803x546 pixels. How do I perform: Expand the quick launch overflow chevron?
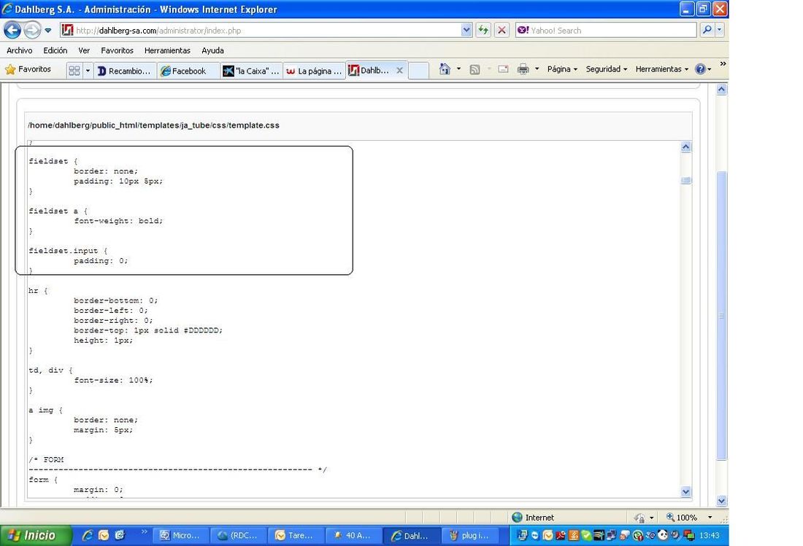click(x=144, y=531)
